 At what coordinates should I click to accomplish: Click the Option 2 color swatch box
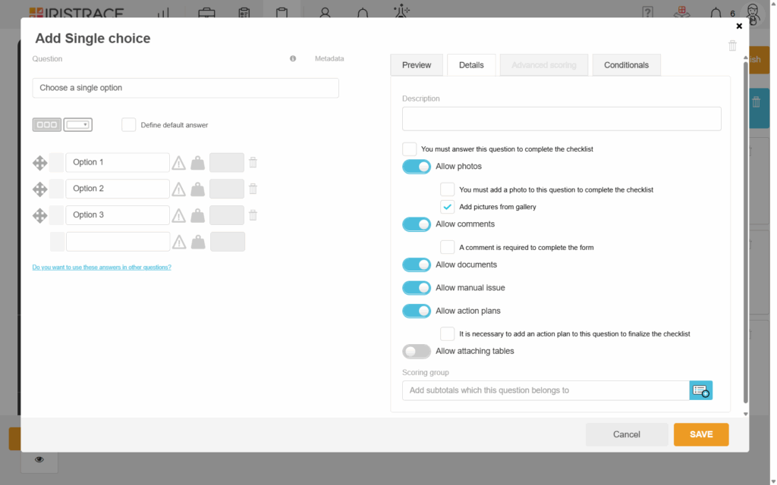point(57,189)
